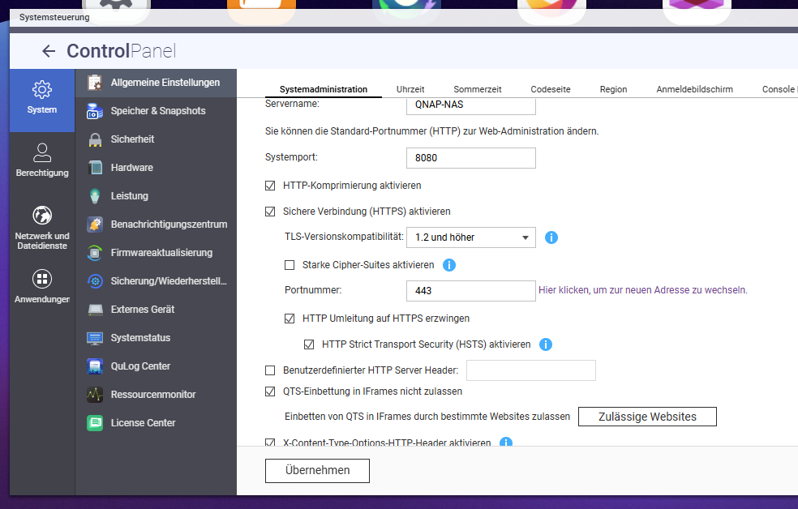Click the Ressourcenmonitor graph icon
Viewport: 798px width, 509px height.
pos(95,395)
